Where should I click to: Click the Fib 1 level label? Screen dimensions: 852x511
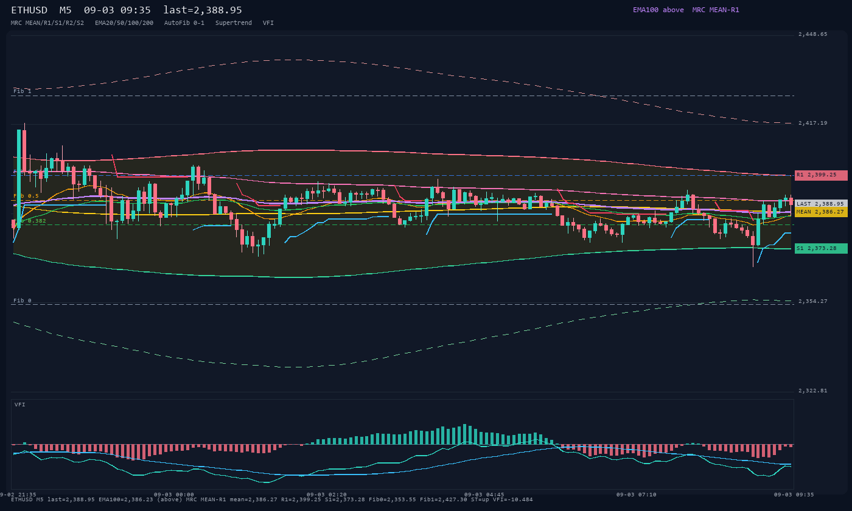click(x=23, y=91)
